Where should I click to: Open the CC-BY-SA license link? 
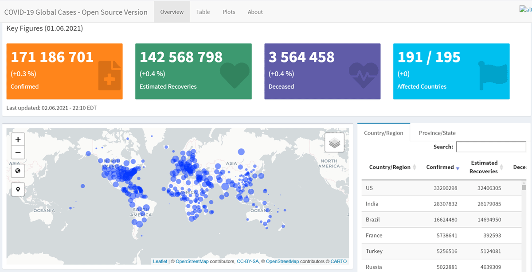(x=248, y=261)
